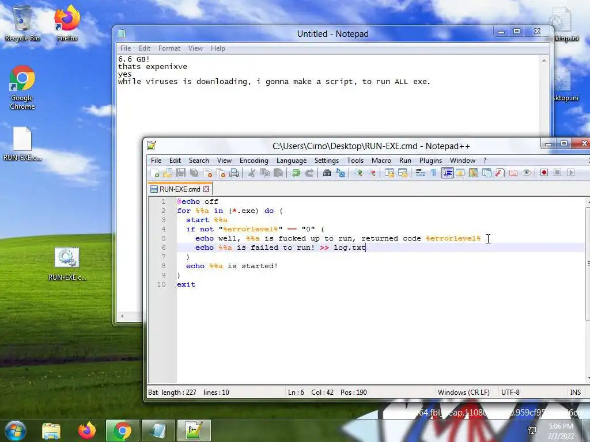The image size is (590, 442).
Task: Click the Close All toolbar icon
Action: click(x=221, y=173)
